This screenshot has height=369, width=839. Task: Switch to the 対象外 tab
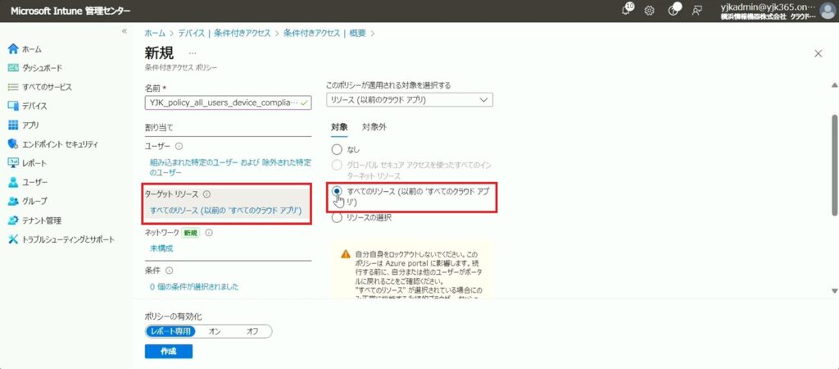374,127
